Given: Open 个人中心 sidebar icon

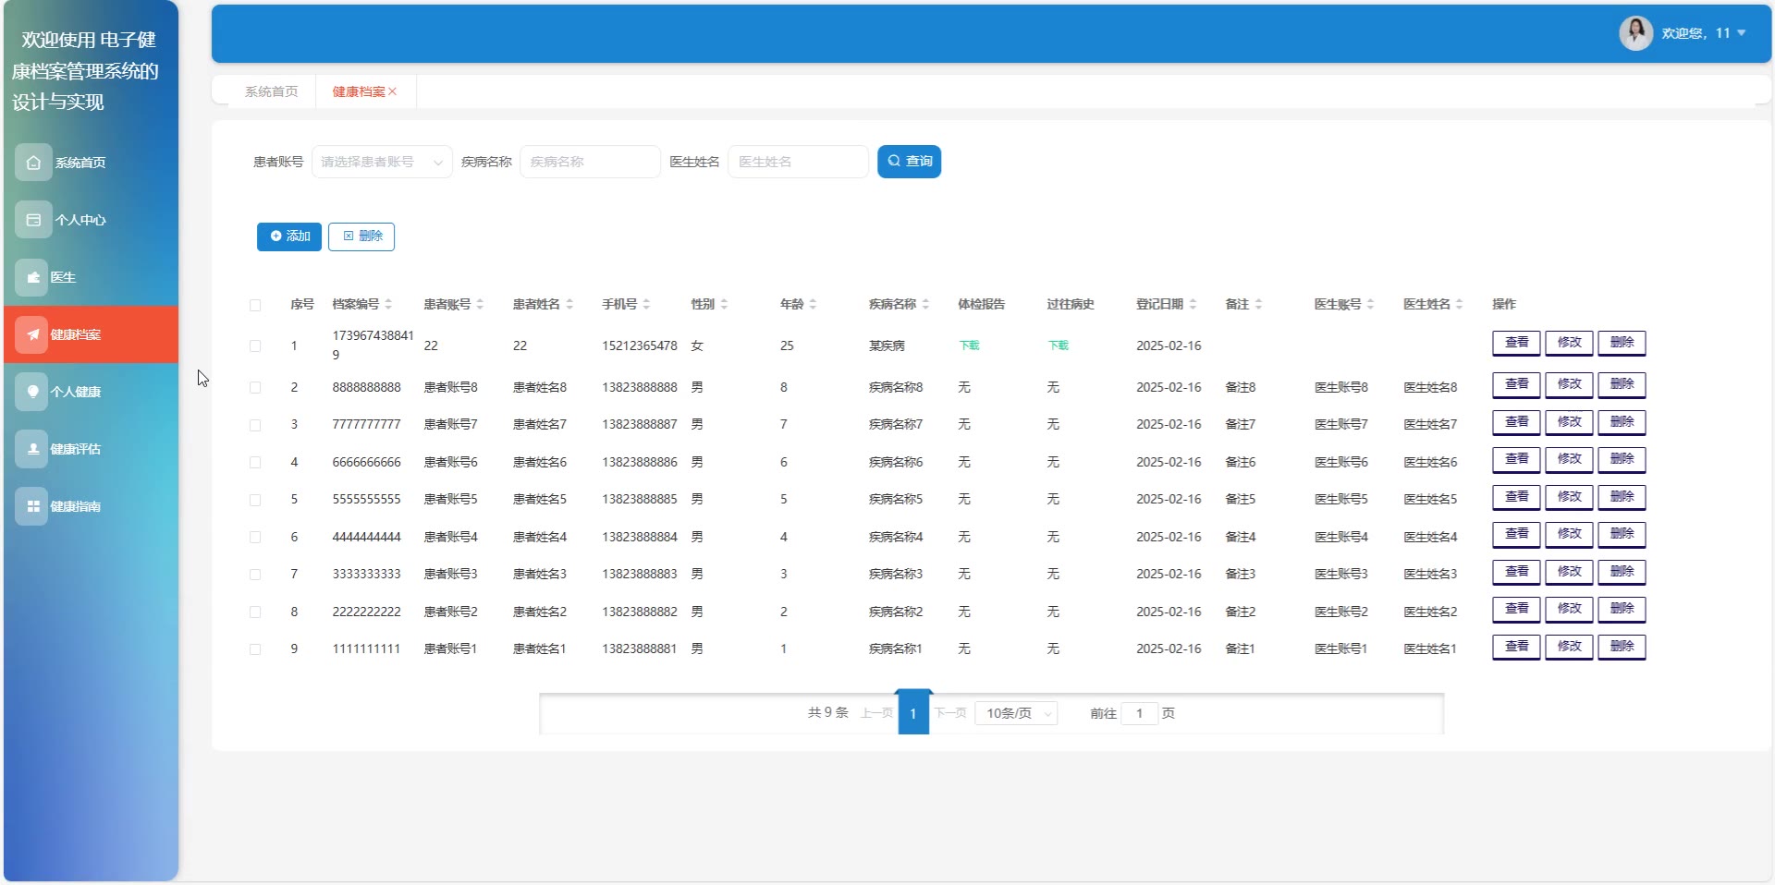Looking at the screenshot, I should pos(33,220).
